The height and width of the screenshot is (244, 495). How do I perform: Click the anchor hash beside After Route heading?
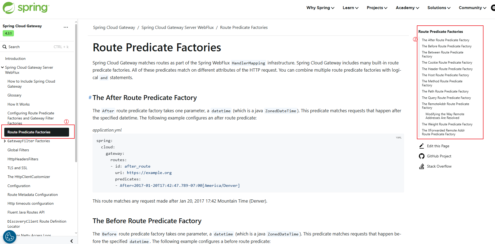(x=90, y=98)
